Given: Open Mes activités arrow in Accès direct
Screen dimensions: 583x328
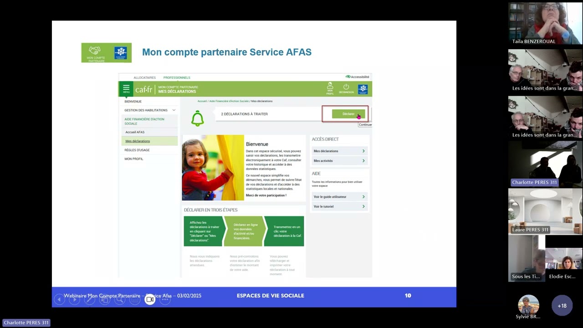Looking at the screenshot, I should coord(363,161).
